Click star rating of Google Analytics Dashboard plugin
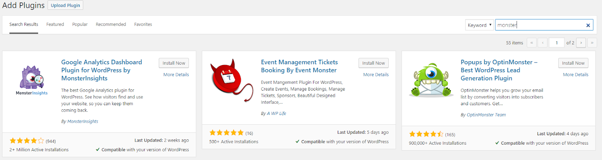602x160 pixels. [x=27, y=141]
